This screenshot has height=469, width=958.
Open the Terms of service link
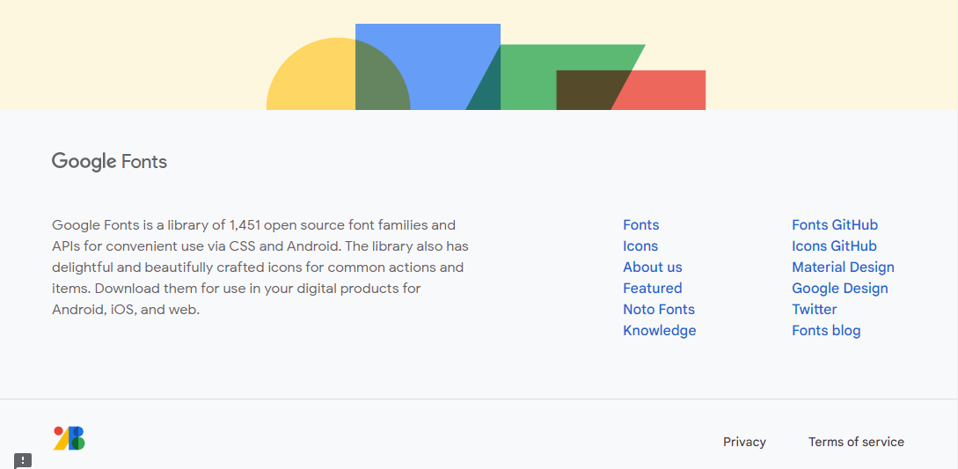click(x=856, y=442)
